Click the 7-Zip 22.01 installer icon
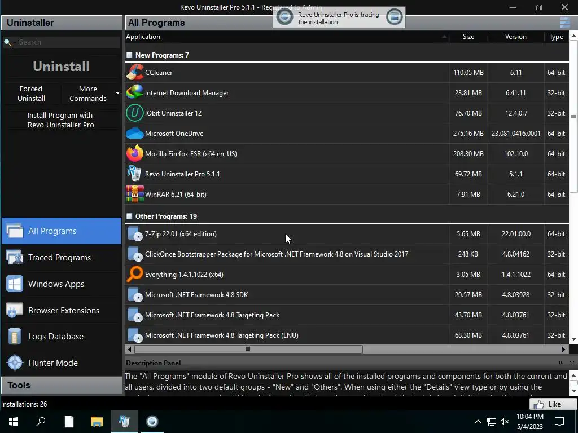578x433 pixels. pos(135,234)
